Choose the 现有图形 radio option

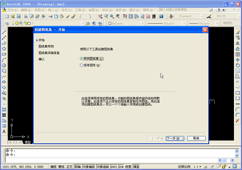pos(81,65)
